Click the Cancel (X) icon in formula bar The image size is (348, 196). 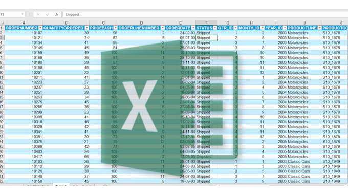[38, 15]
